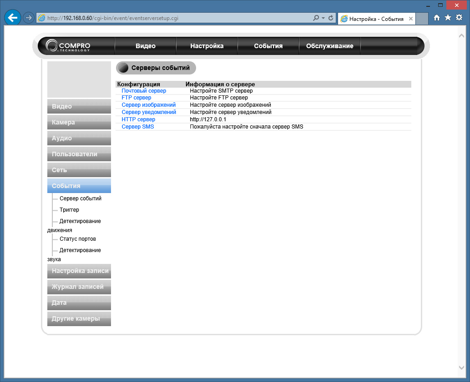Select Настройка записи in left sidebar
470x382 pixels.
coord(79,271)
